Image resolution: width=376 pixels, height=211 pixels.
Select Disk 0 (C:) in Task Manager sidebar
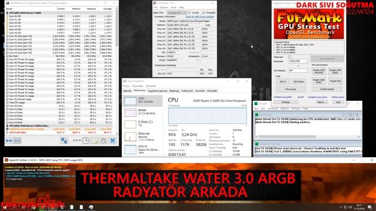click(x=143, y=124)
